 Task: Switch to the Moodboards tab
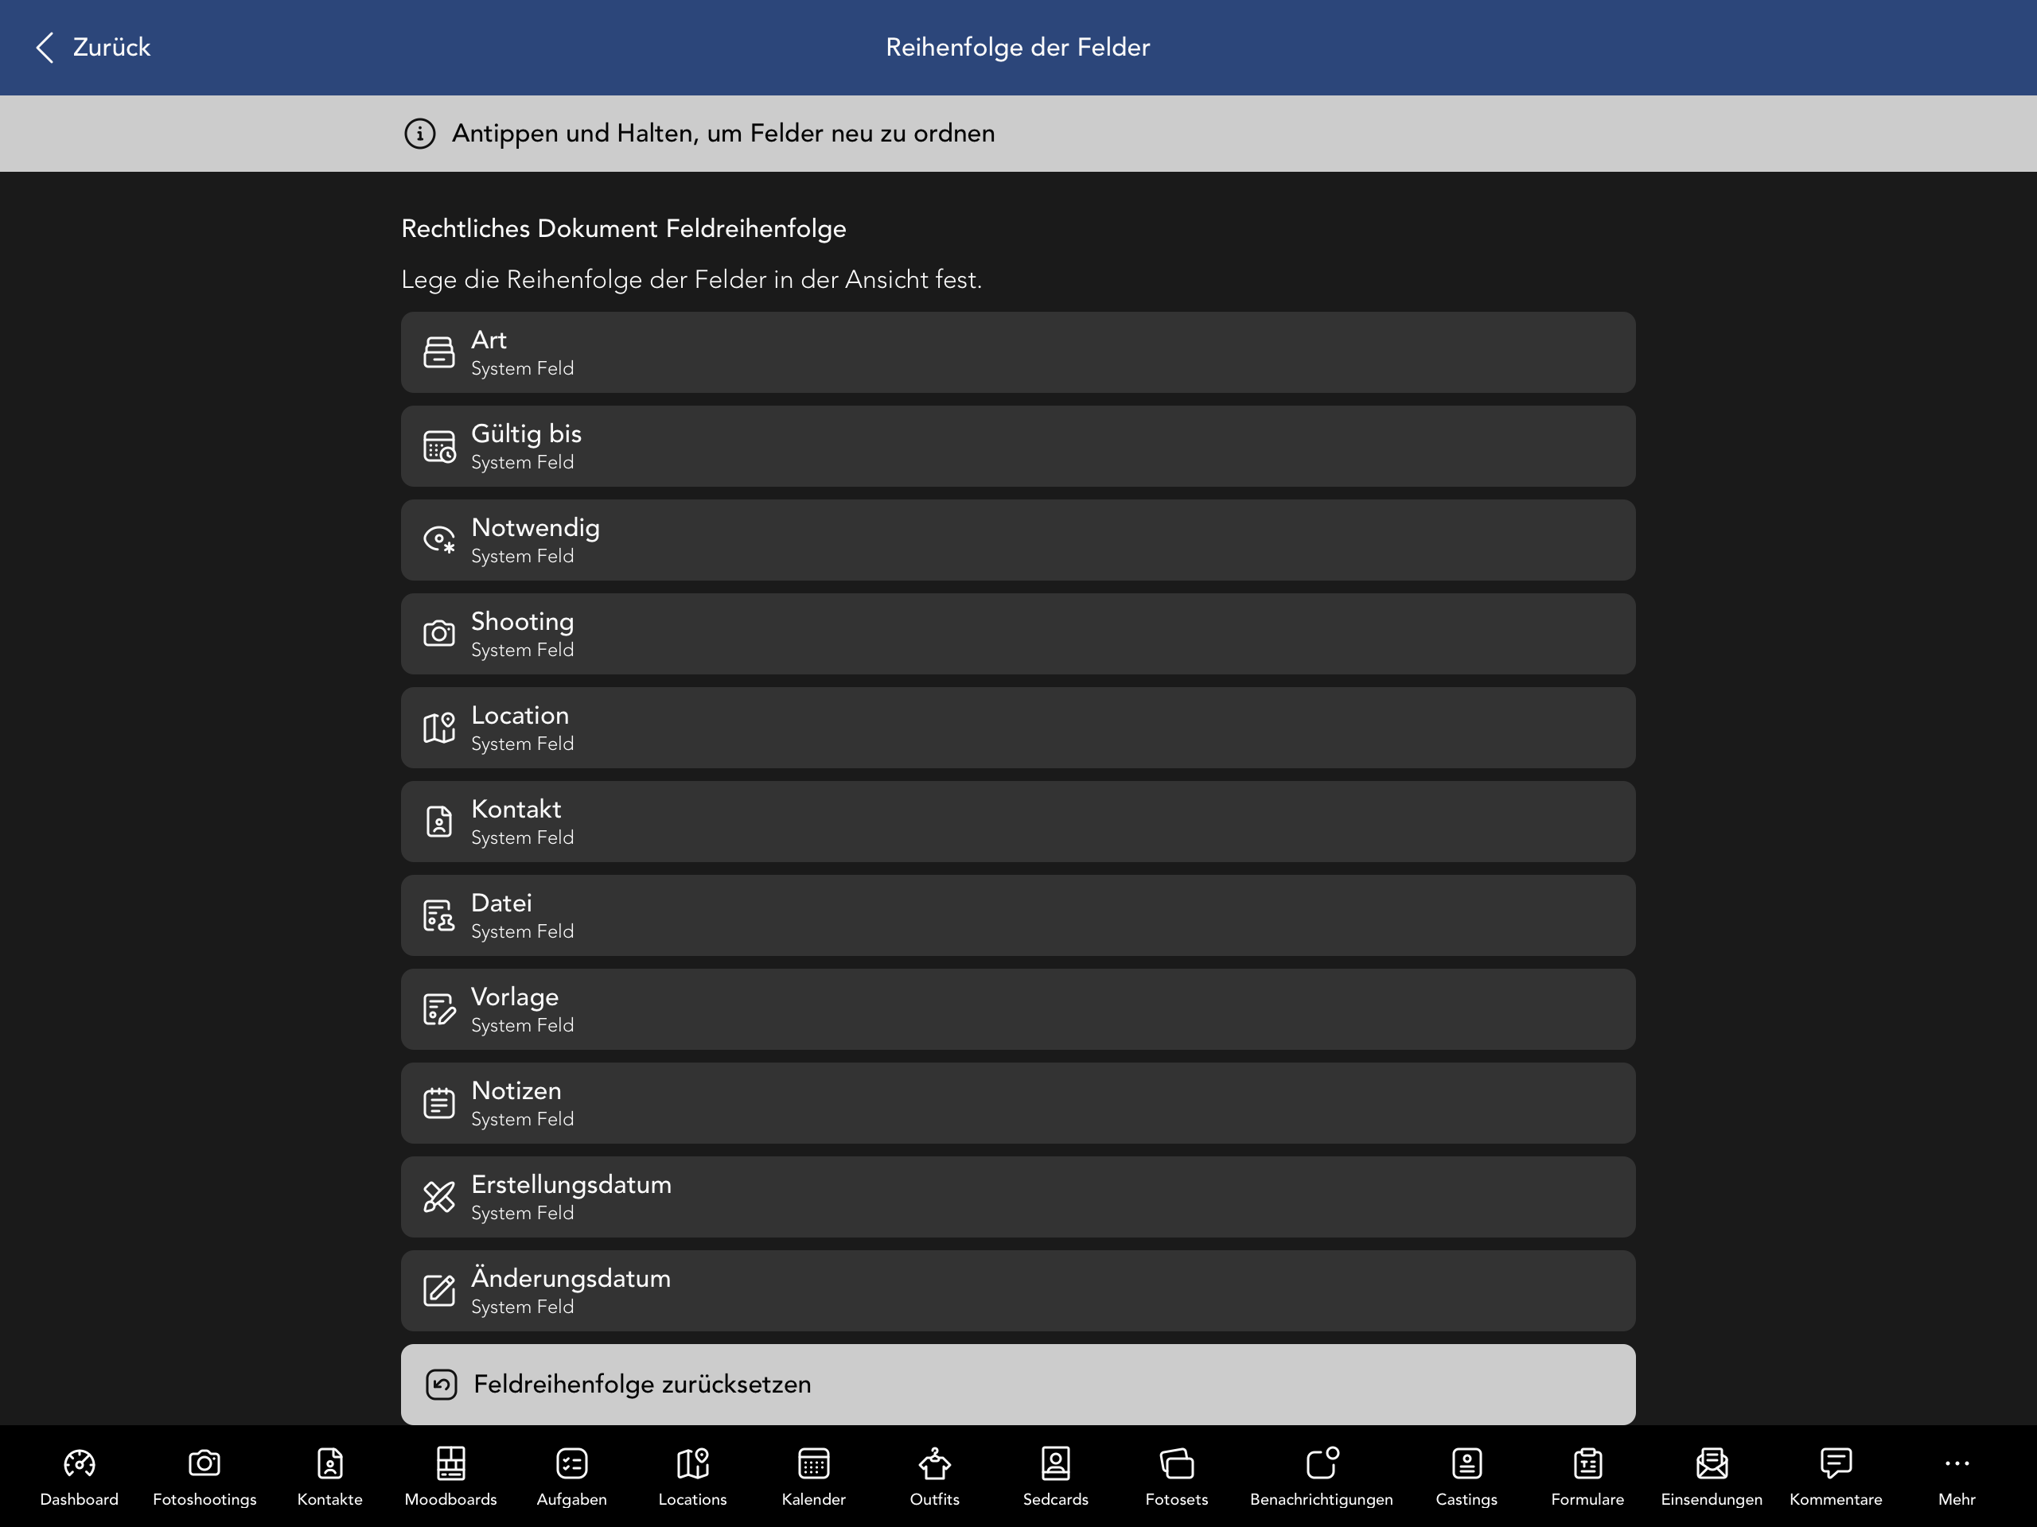(x=450, y=1475)
